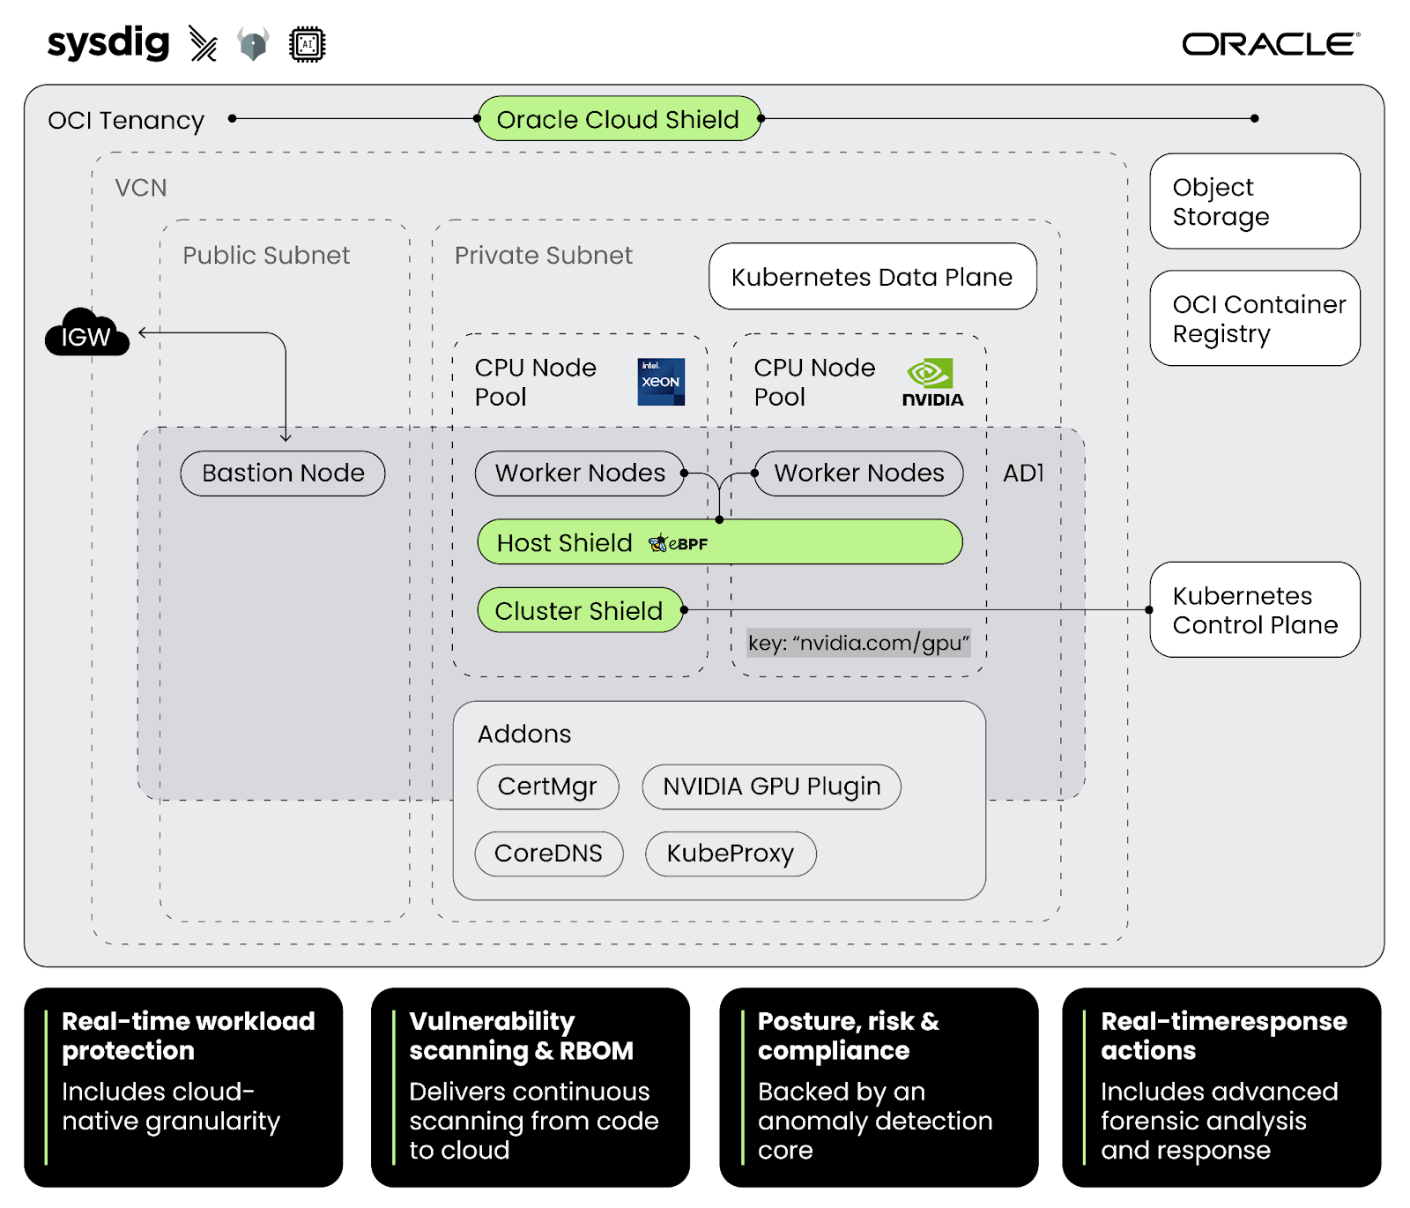Select the NVIDIA GPU Plugin addon
This screenshot has height=1208, width=1410.
click(771, 787)
